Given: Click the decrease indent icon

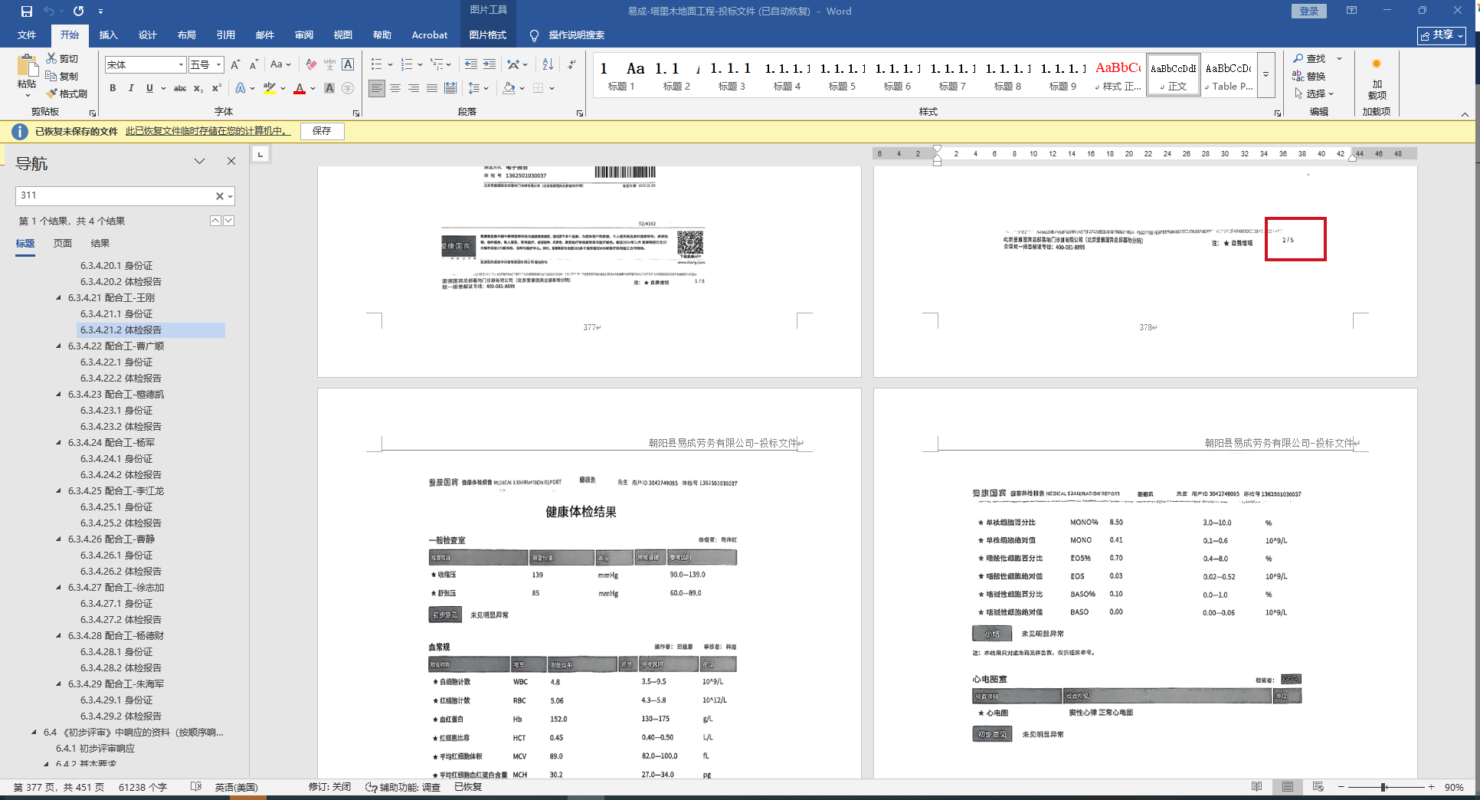Looking at the screenshot, I should tap(471, 64).
